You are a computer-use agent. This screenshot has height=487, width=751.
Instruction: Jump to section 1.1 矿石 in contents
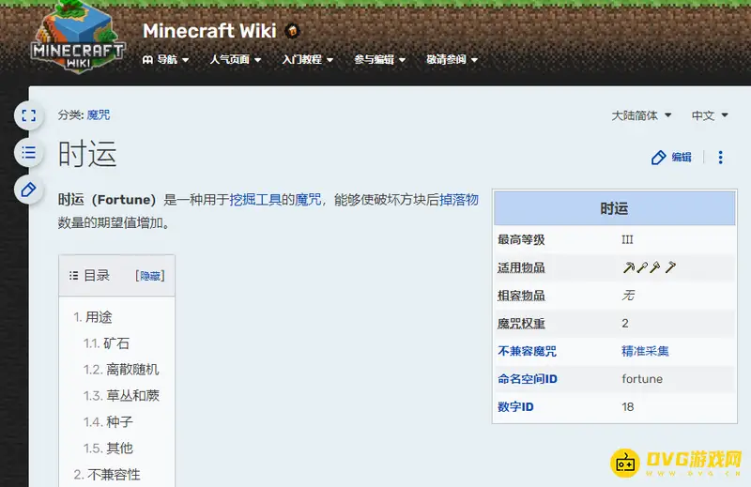point(116,343)
